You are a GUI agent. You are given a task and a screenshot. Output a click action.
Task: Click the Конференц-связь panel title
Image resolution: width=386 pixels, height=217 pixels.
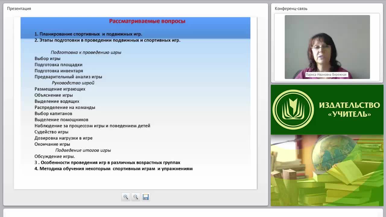291,8
